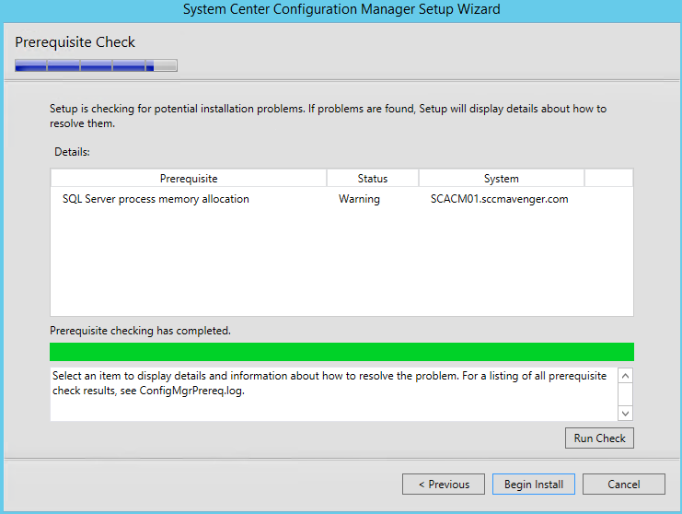Click the blue wizard step progress indicator

coord(96,65)
